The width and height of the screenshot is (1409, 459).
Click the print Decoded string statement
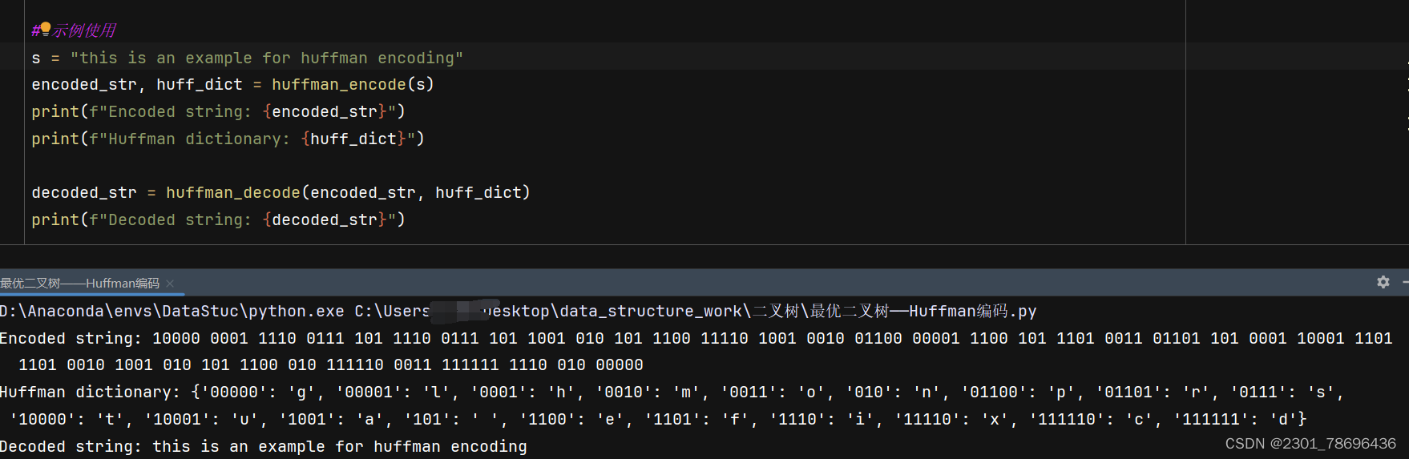coord(219,219)
